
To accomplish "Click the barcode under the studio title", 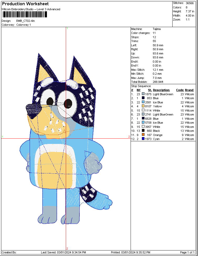I will [x=25, y=14].
